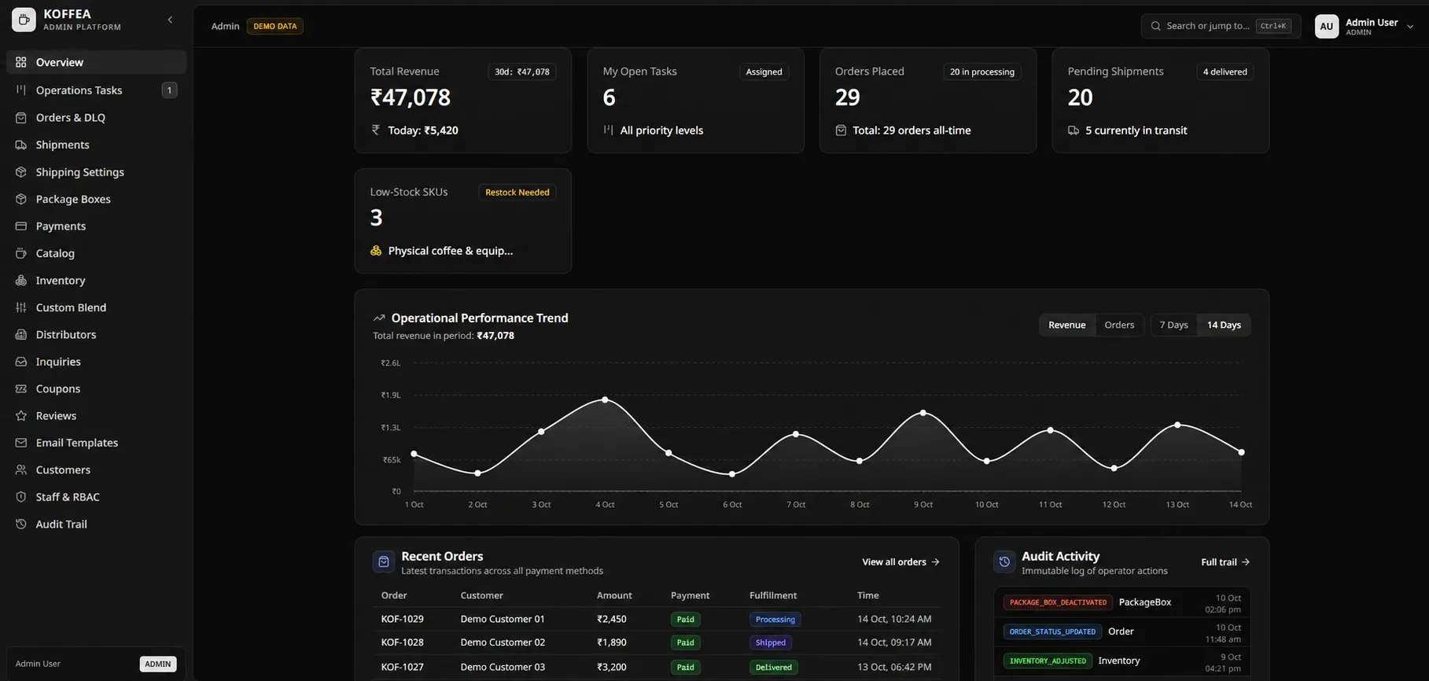Click the Staff & RBAC shield icon
This screenshot has width=1429, height=681.
tap(21, 497)
